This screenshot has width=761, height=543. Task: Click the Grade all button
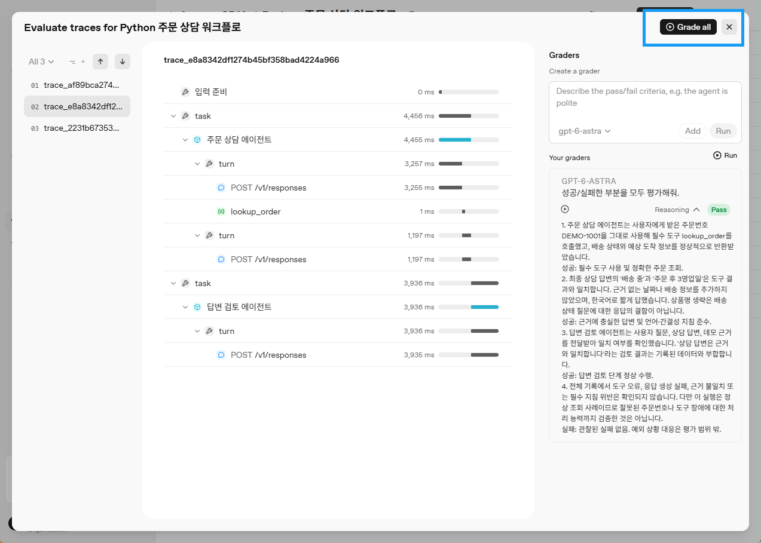click(x=688, y=27)
